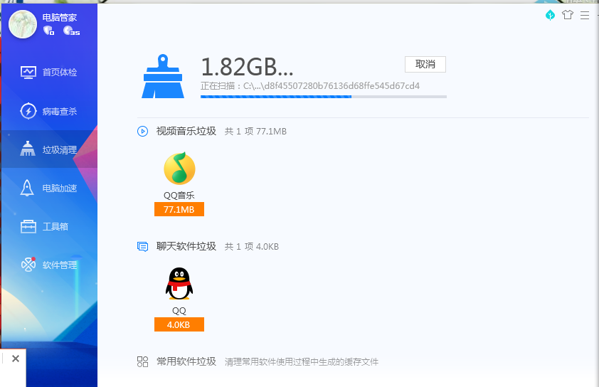Select the 常用软件垃圾 category heading

pyautogui.click(x=186, y=361)
